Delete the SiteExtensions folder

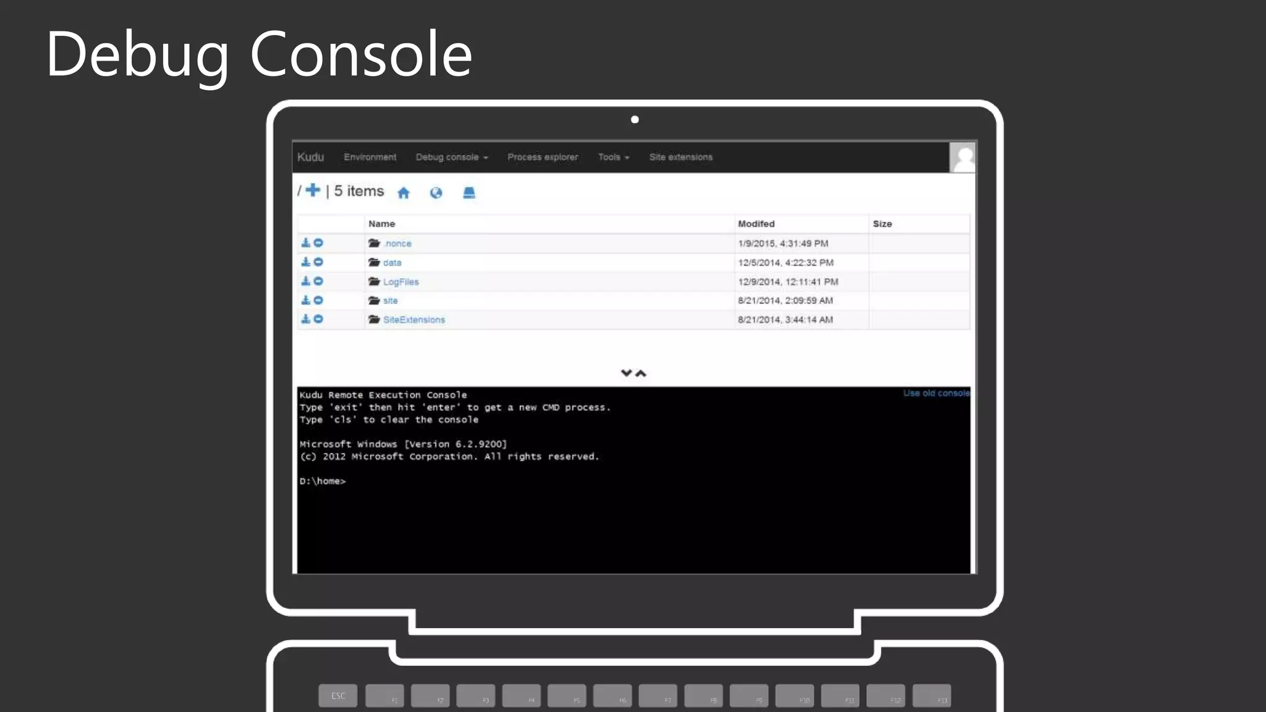click(x=318, y=320)
